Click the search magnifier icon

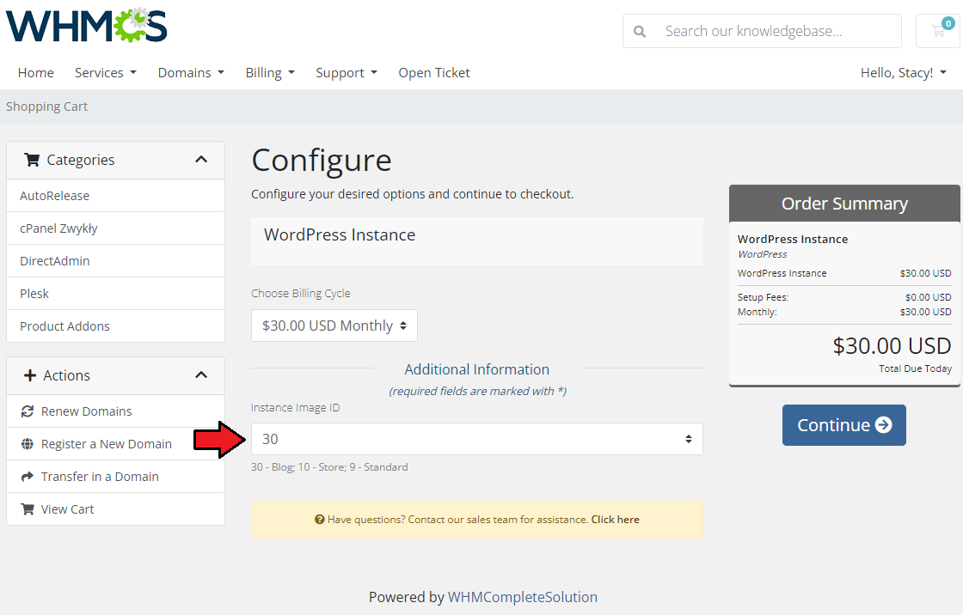point(640,31)
